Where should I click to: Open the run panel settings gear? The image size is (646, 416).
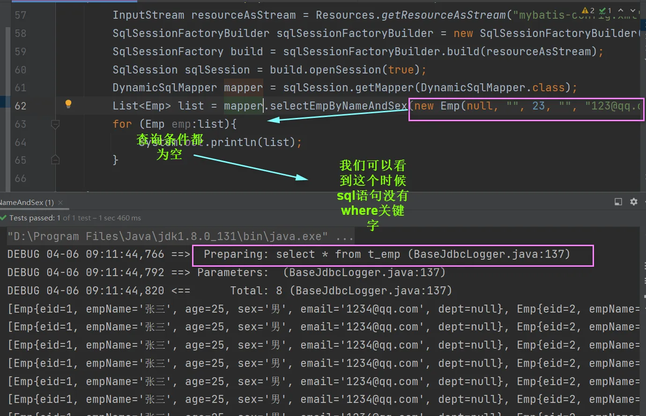634,202
